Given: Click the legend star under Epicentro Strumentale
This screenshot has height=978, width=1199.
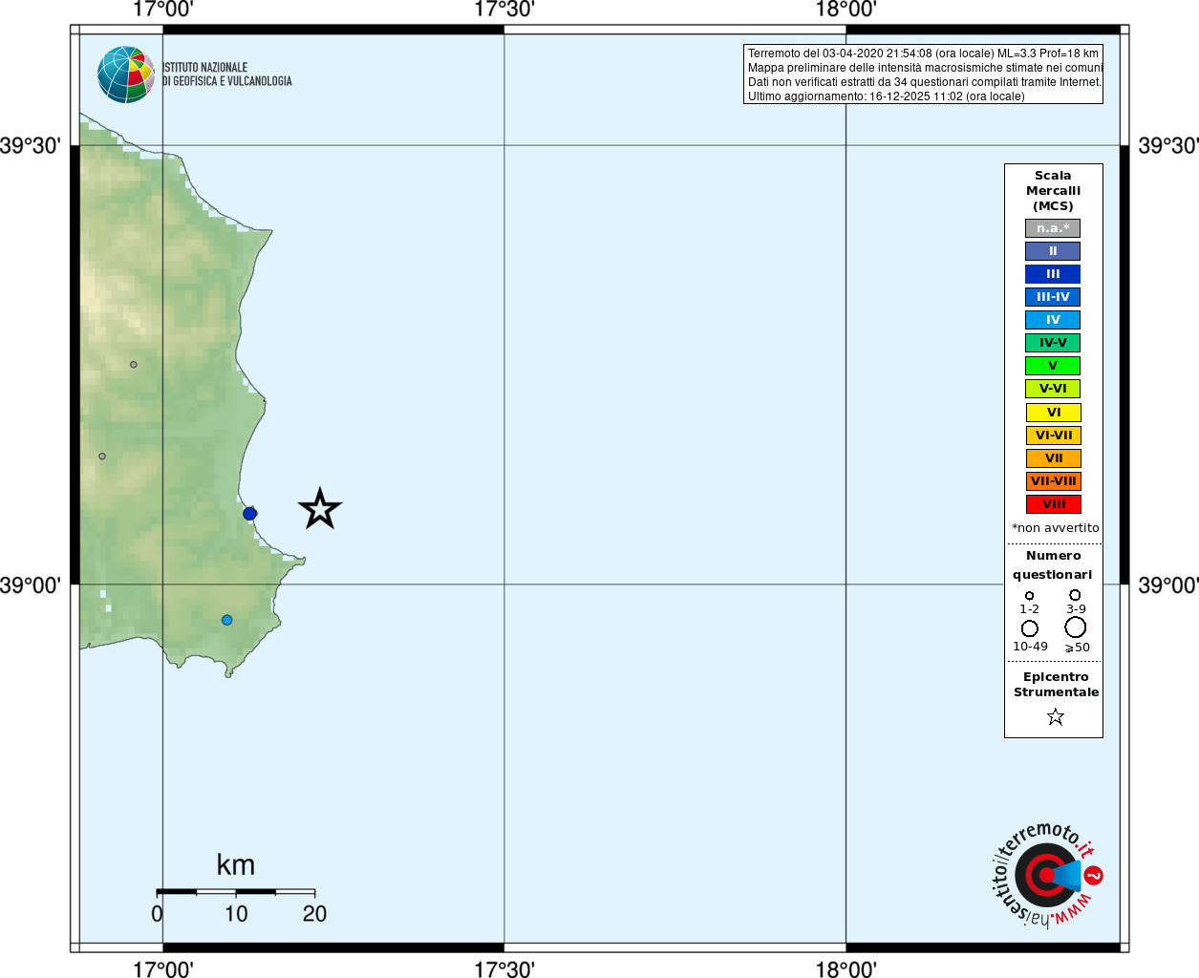Looking at the screenshot, I should 1055,716.
